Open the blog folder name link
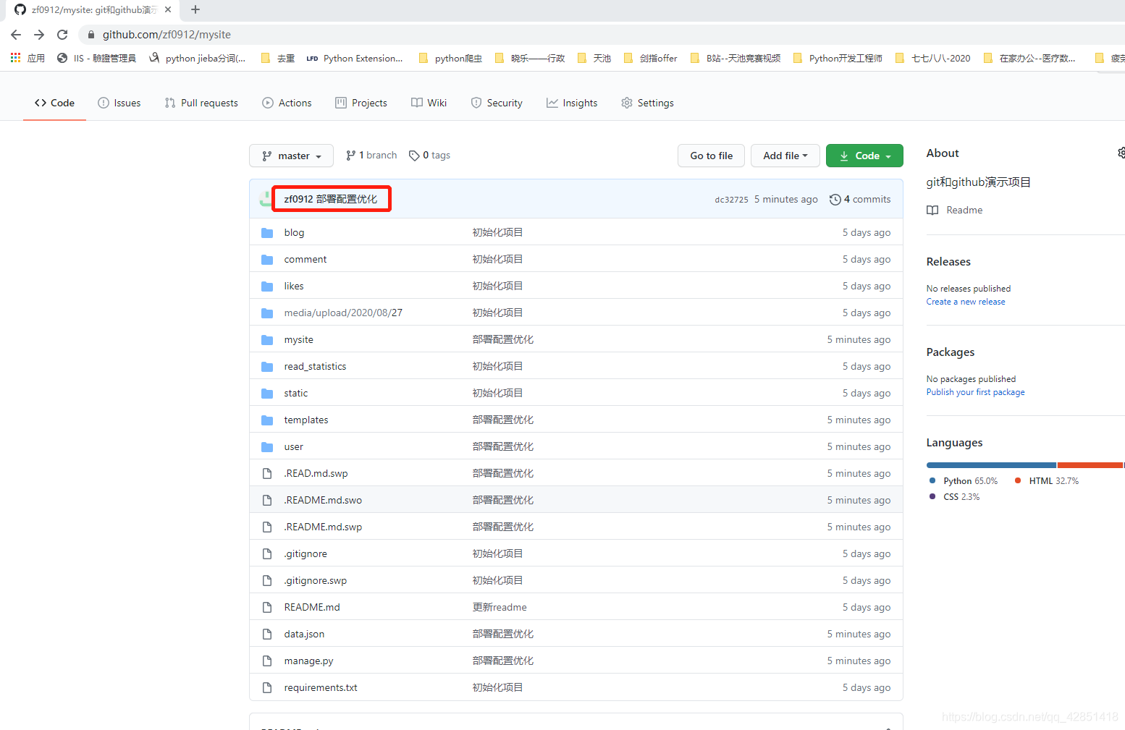 (x=294, y=232)
